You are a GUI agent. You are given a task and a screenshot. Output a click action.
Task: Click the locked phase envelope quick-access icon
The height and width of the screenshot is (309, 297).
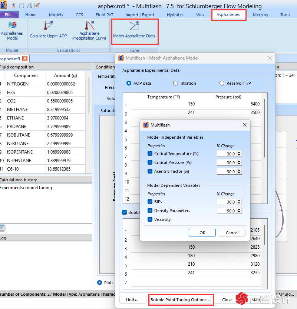point(29,6)
